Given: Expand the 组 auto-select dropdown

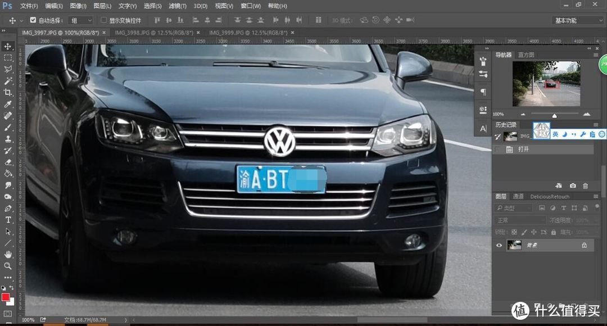Looking at the screenshot, I should click(80, 20).
